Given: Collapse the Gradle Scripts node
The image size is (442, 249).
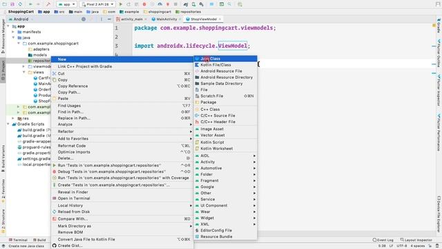Looking at the screenshot, I should 8,124.
